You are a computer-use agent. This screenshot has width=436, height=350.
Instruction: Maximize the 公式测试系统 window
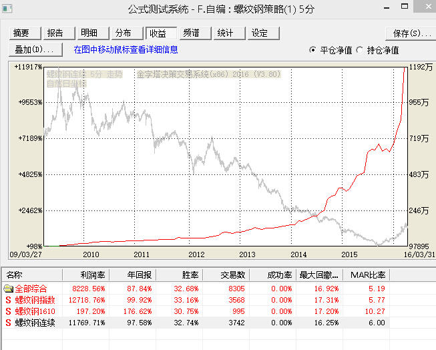click(405, 7)
